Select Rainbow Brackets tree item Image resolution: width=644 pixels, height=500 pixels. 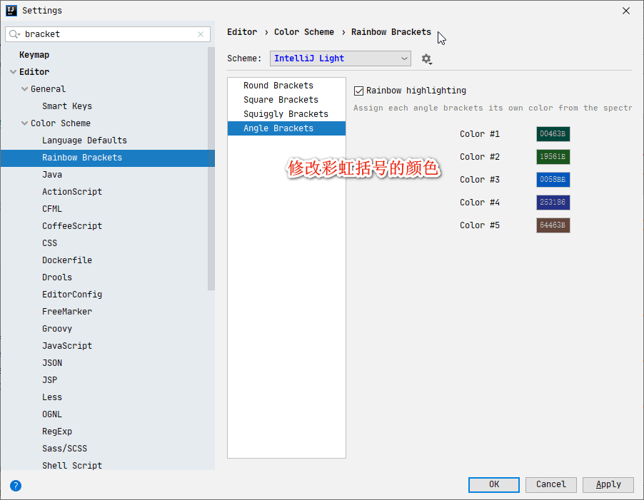(108, 158)
